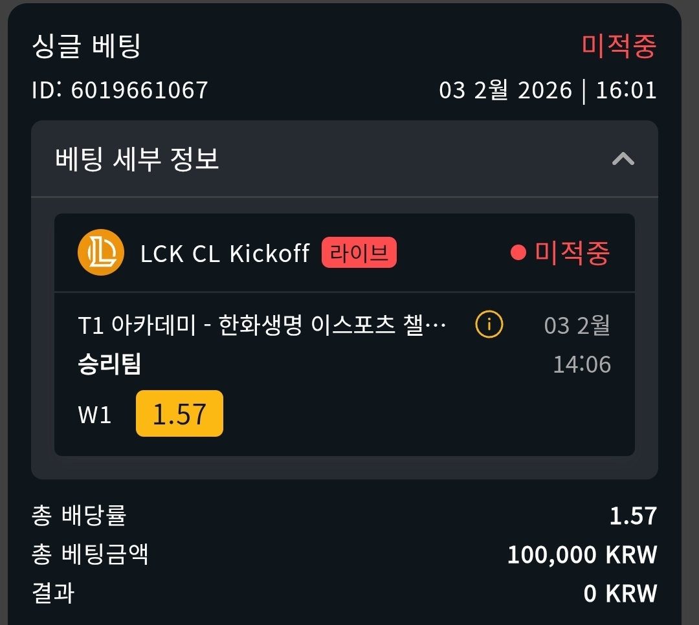This screenshot has height=625, width=699.
Task: Open the match info circle icon
Action: (x=489, y=325)
